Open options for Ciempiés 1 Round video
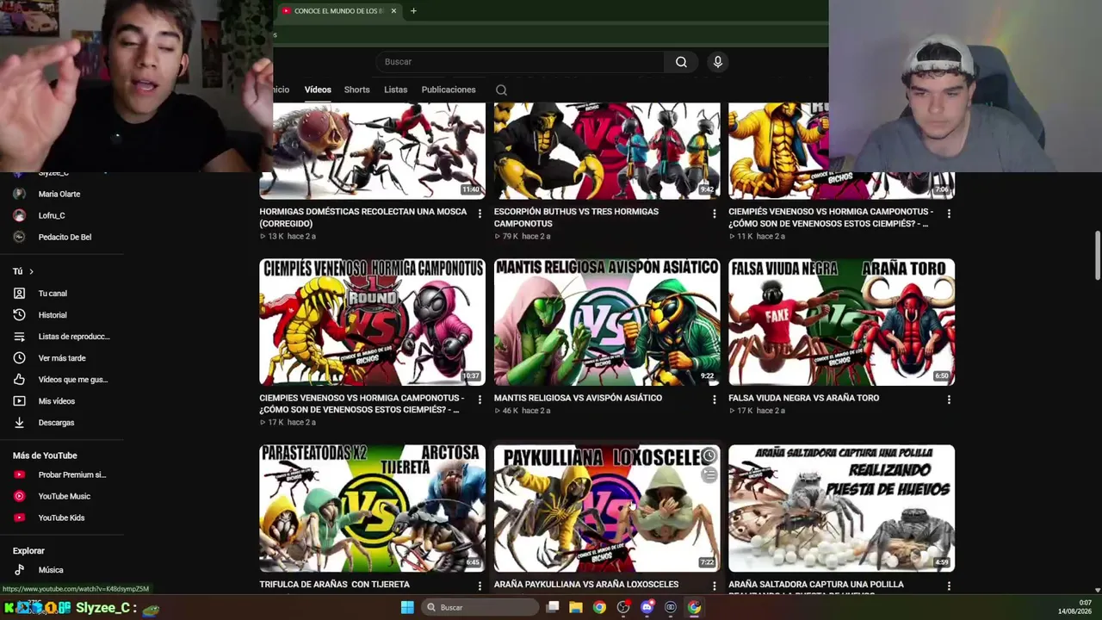Screen dimensions: 1102x620 (x=480, y=400)
